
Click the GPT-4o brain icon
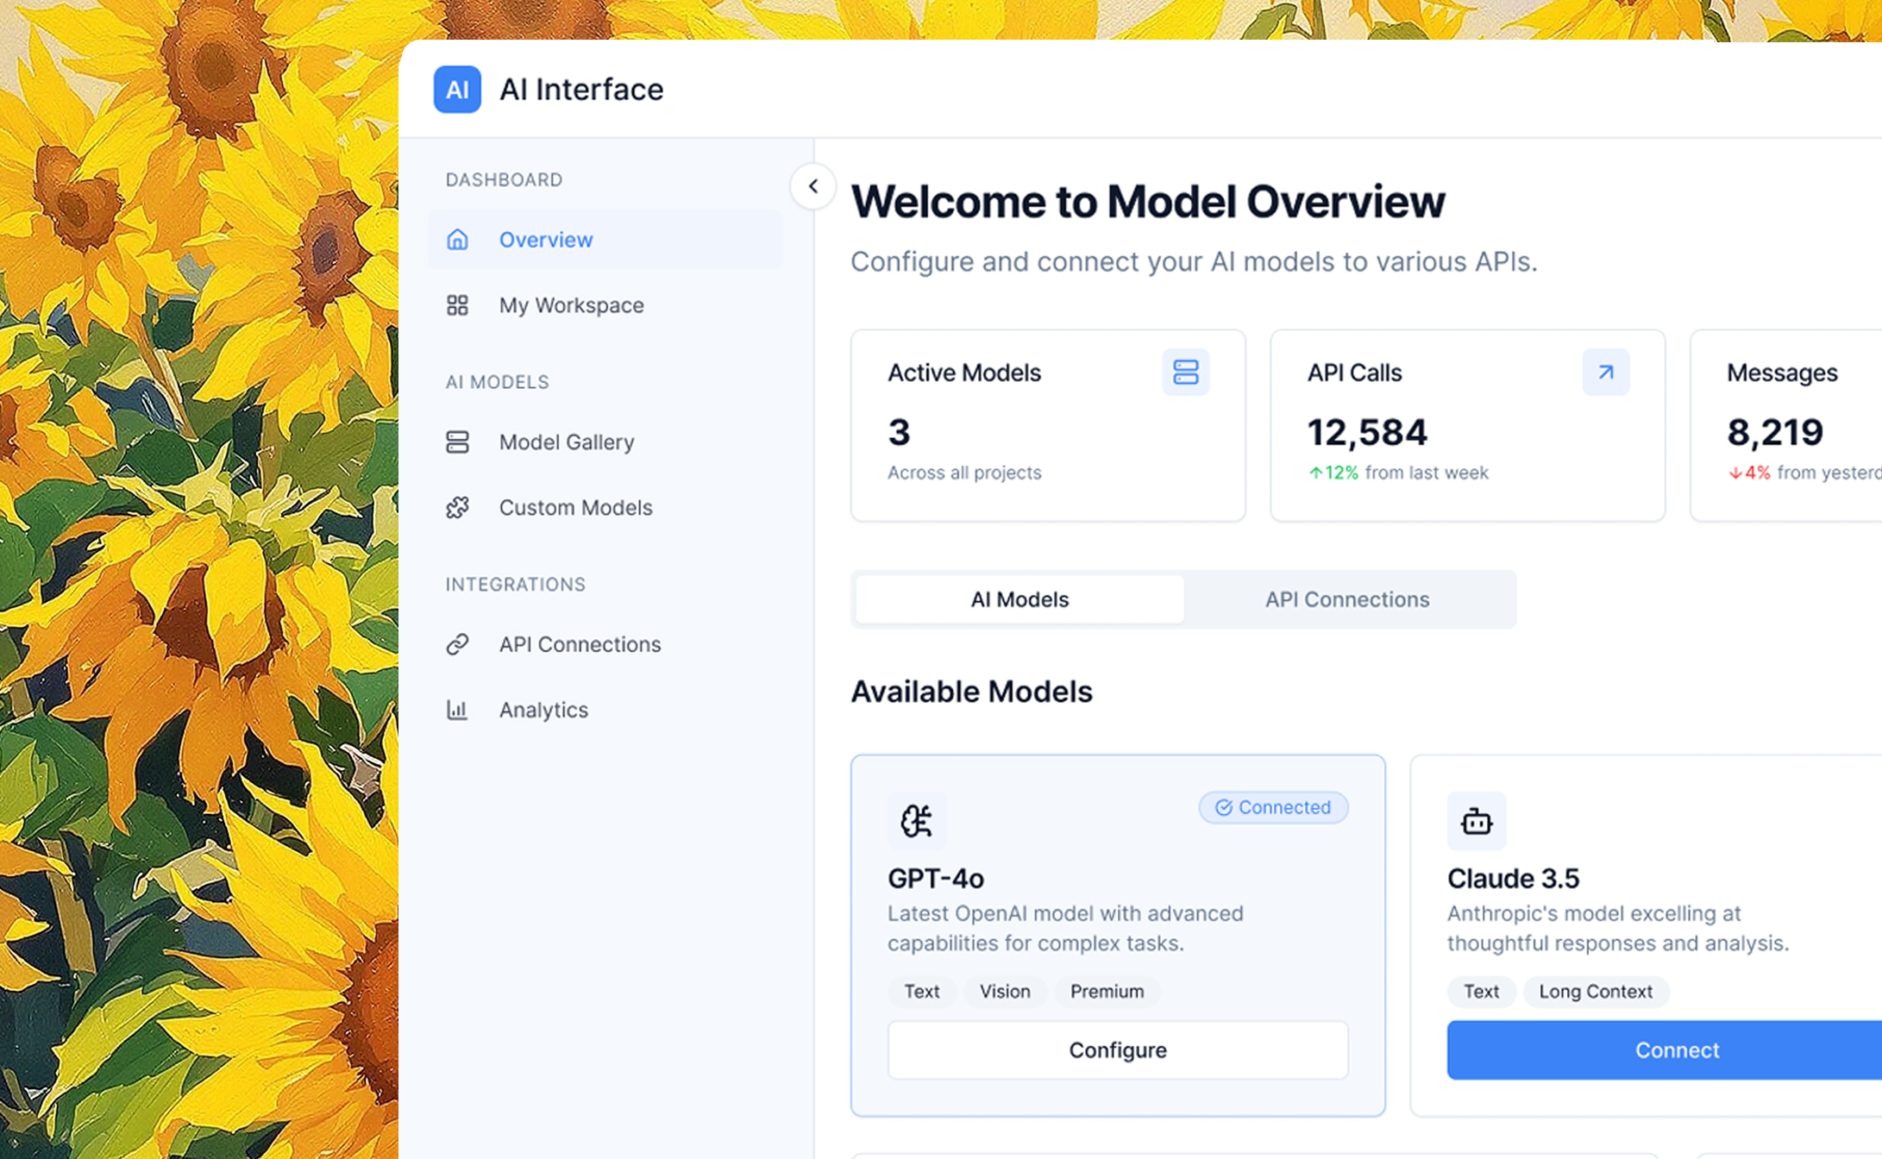tap(917, 821)
